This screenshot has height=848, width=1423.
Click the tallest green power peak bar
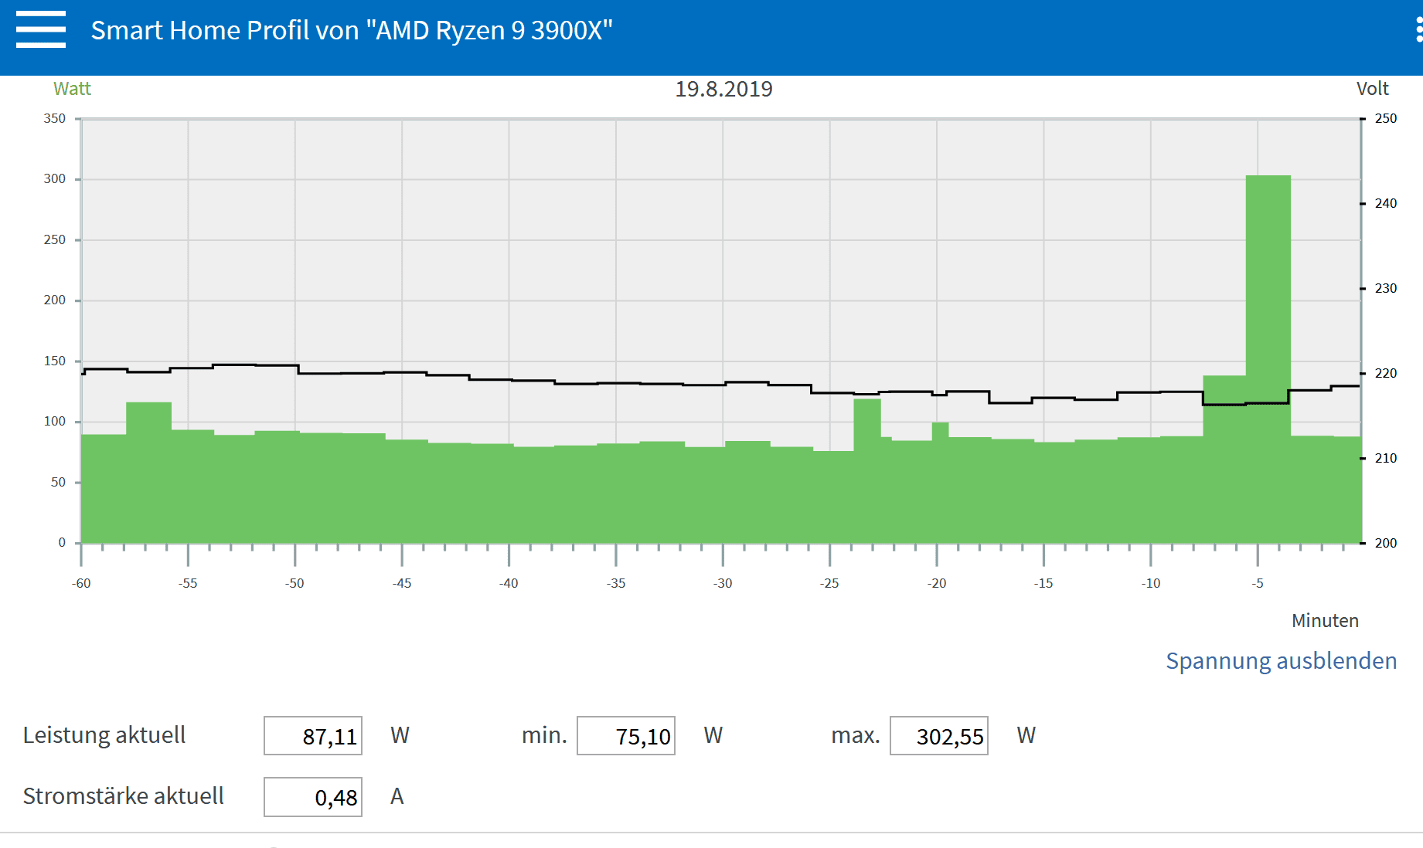1268,359
